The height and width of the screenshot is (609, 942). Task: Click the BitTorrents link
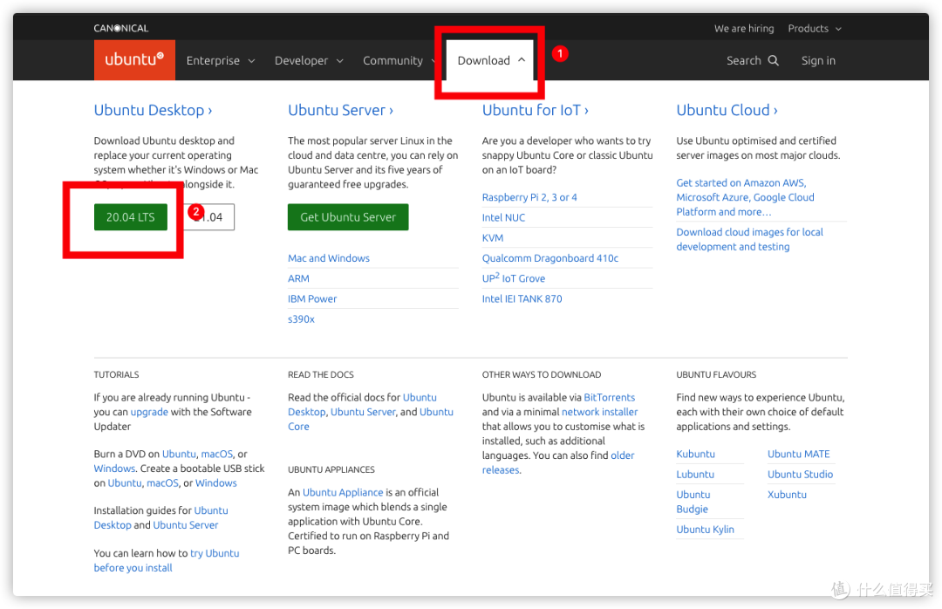click(609, 397)
